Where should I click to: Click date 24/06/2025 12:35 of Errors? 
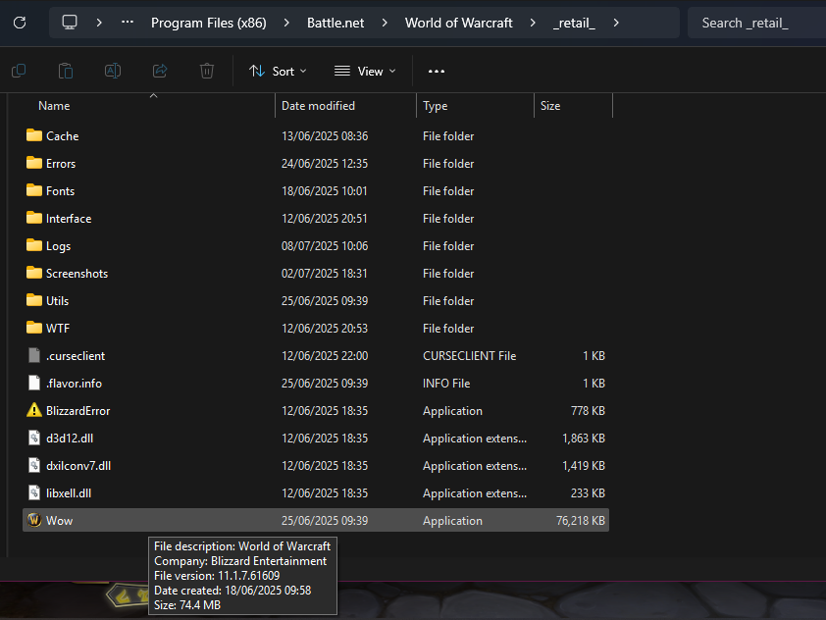(325, 163)
